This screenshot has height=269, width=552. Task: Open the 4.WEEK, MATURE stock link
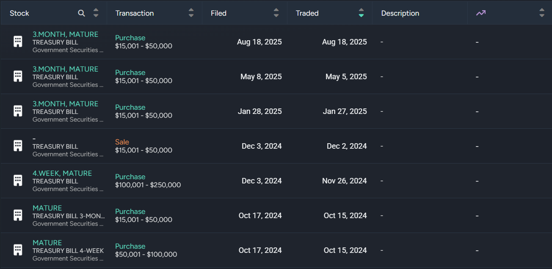point(62,173)
